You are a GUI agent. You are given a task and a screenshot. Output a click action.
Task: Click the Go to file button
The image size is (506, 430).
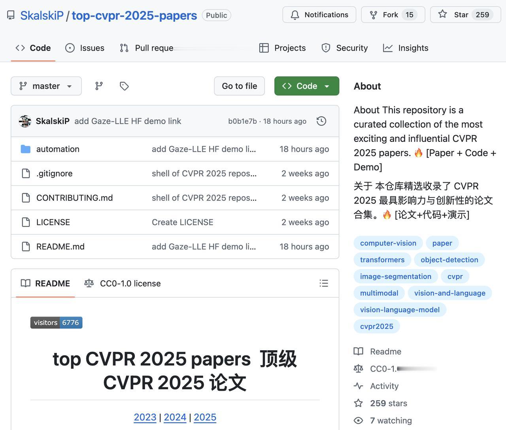pos(240,86)
